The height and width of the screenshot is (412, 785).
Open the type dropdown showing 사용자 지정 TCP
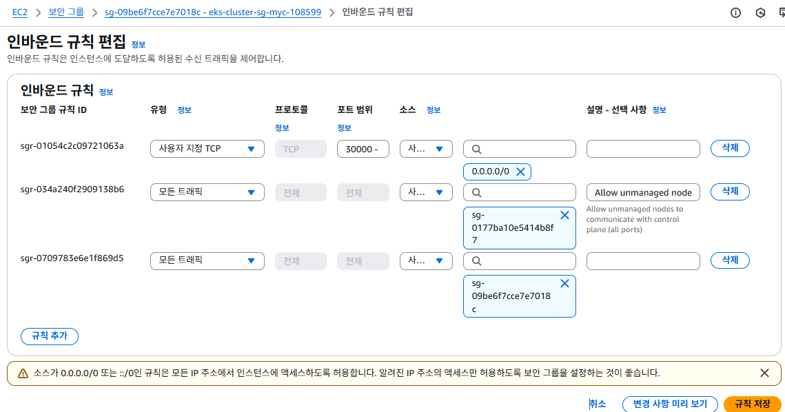coord(207,149)
